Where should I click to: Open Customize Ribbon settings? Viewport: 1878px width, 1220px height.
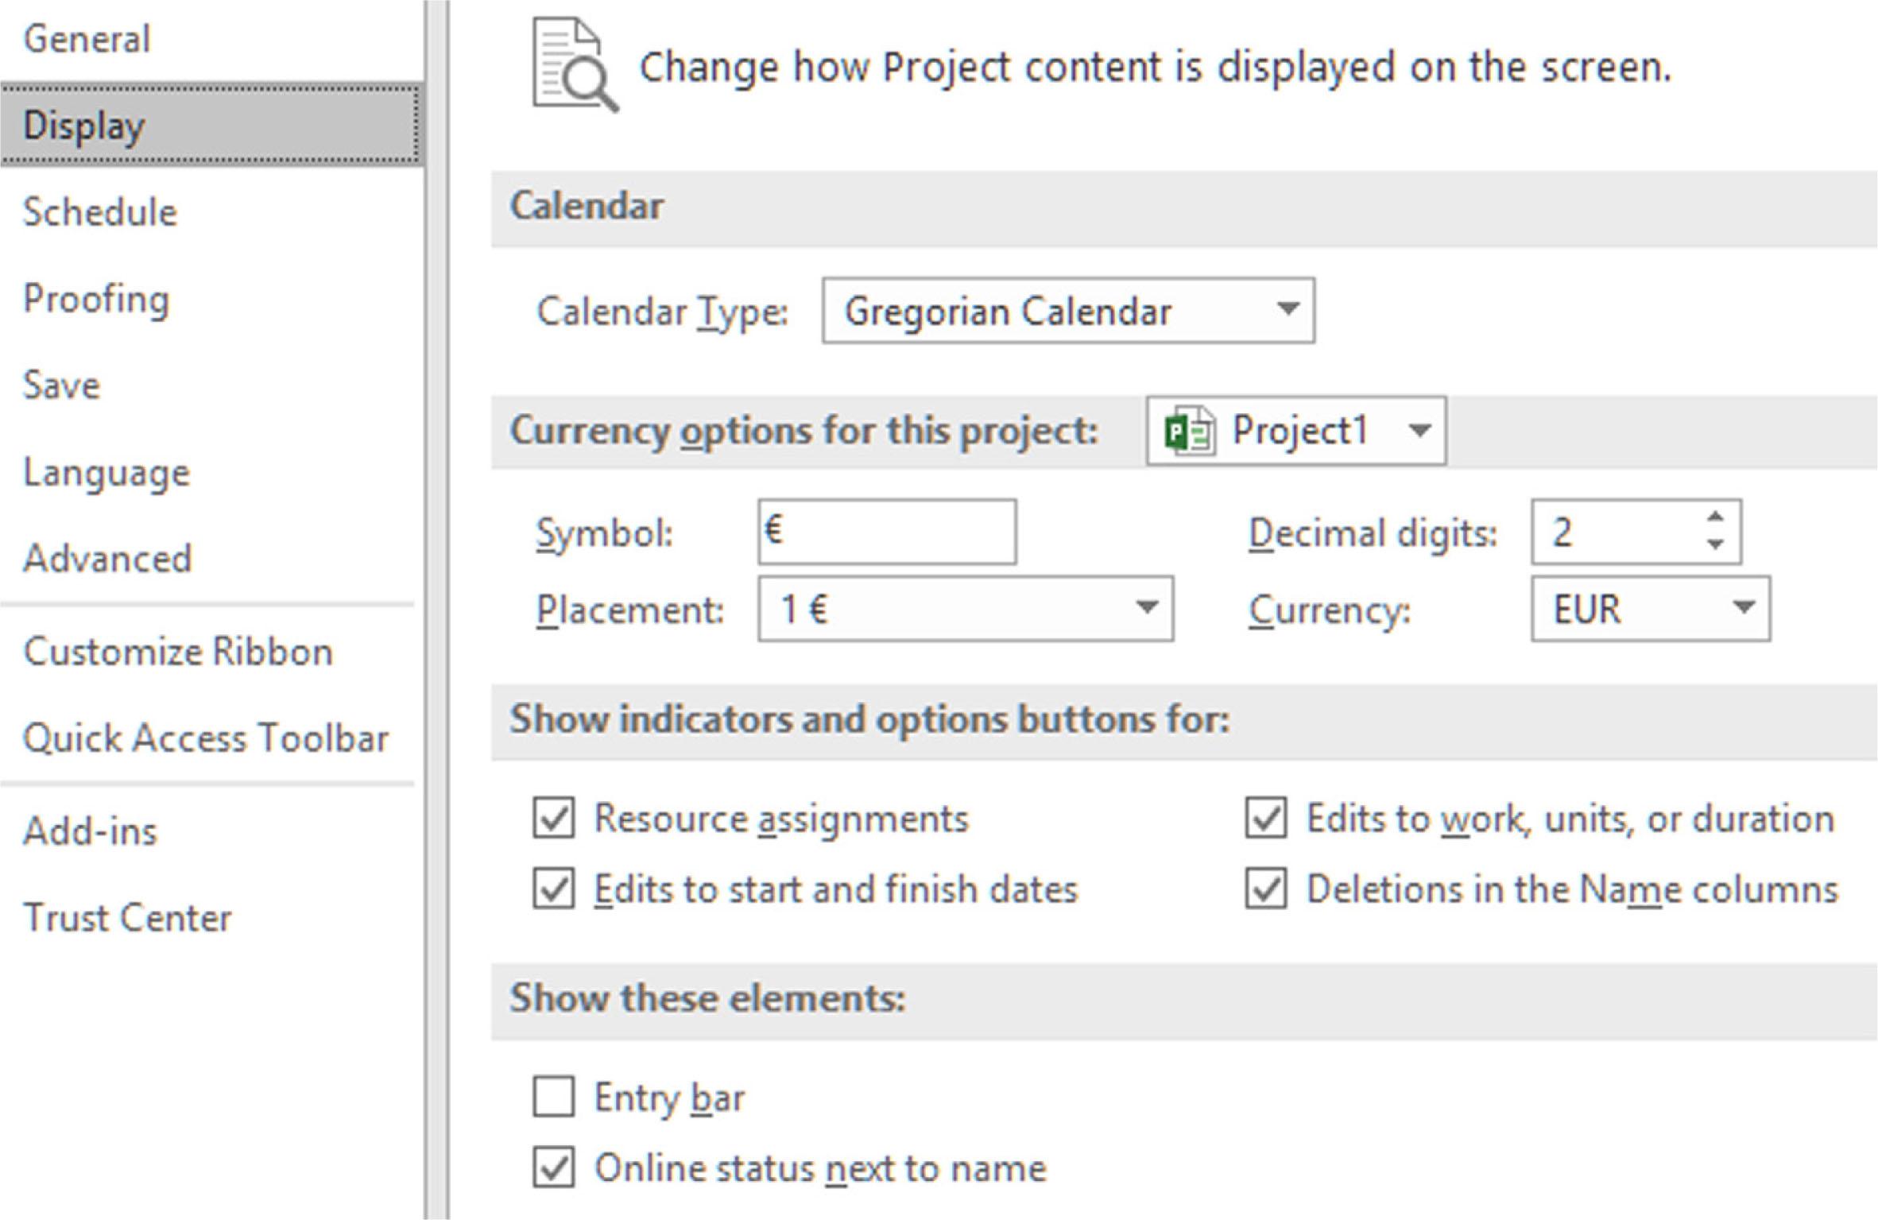click(x=178, y=650)
